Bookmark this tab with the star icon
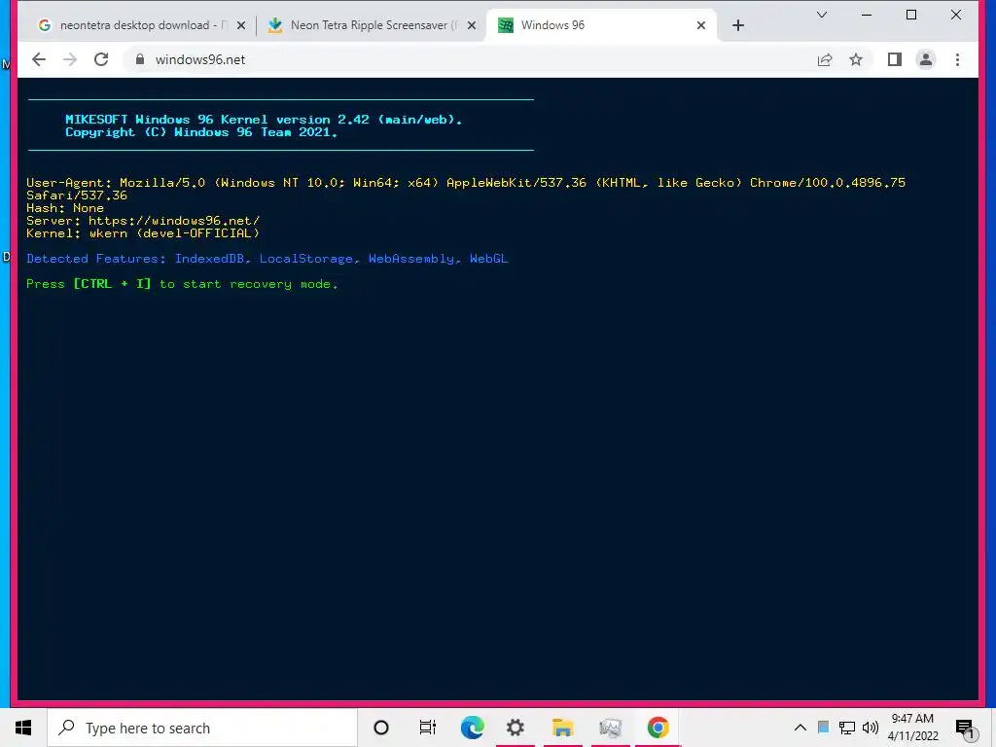This screenshot has height=747, width=996. pos(856,59)
